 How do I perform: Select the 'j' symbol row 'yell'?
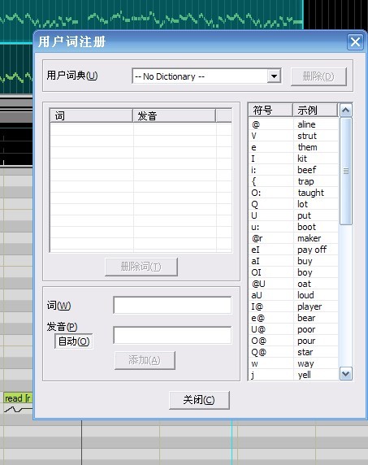tap(293, 375)
